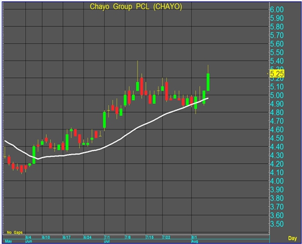
Task: Select the 3.70 price axis label
Action: tap(277, 207)
